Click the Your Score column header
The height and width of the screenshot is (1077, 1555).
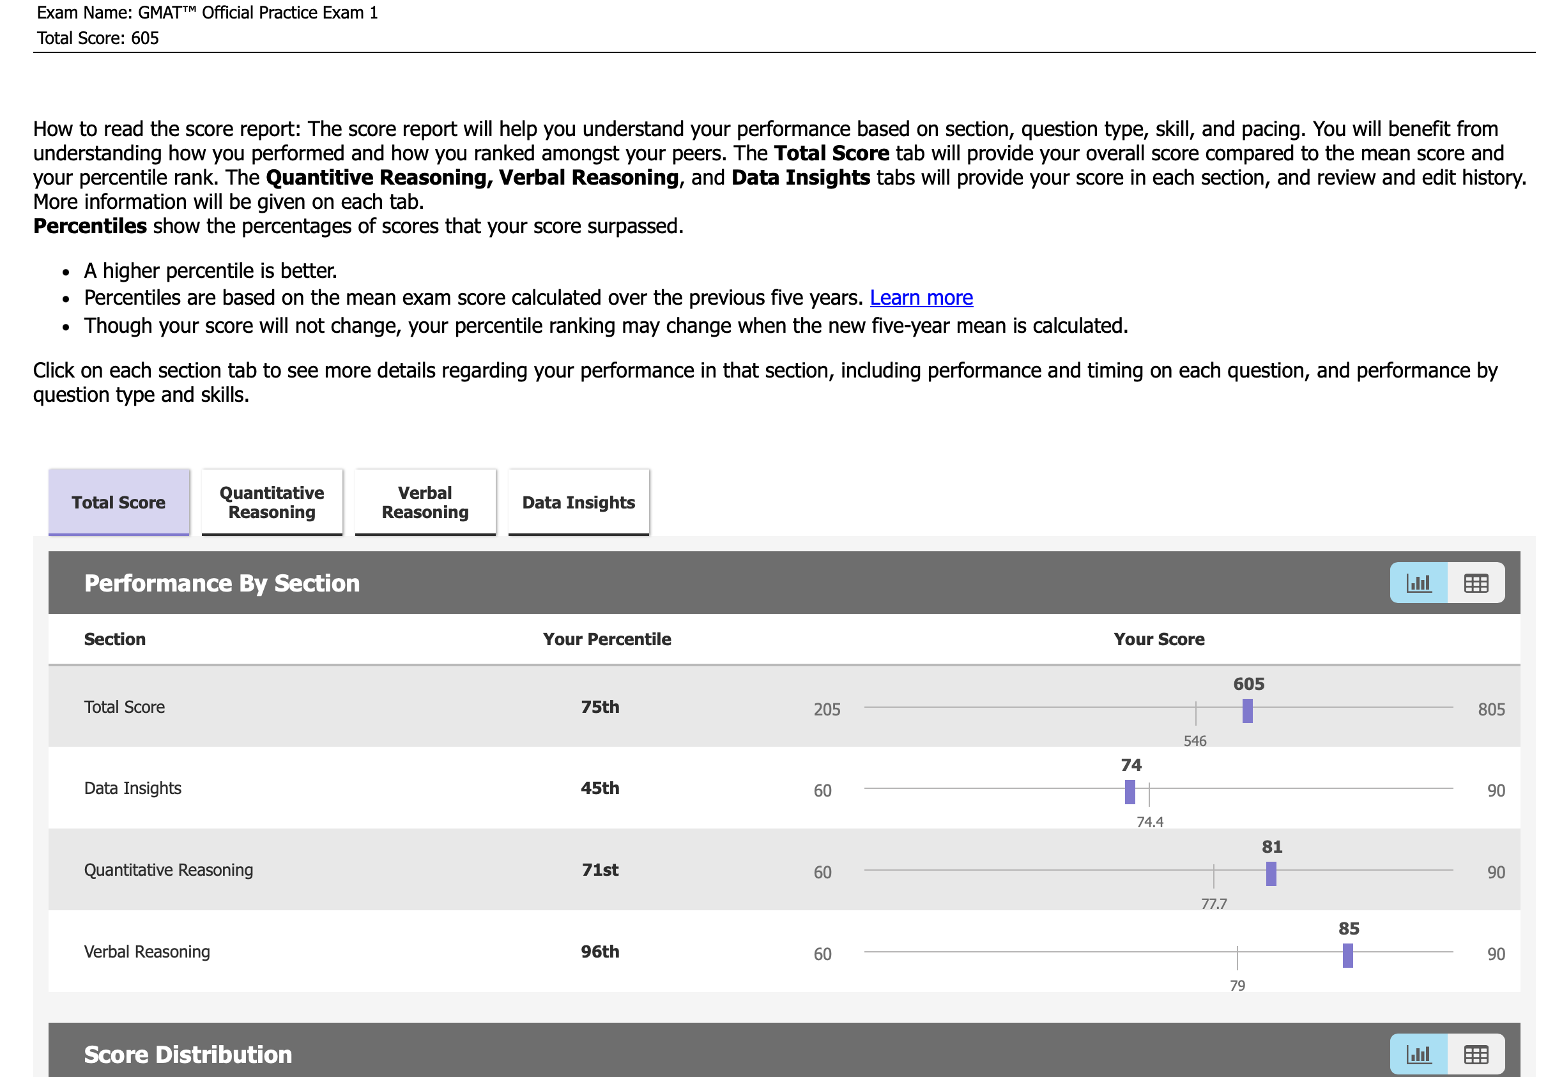click(x=1159, y=638)
